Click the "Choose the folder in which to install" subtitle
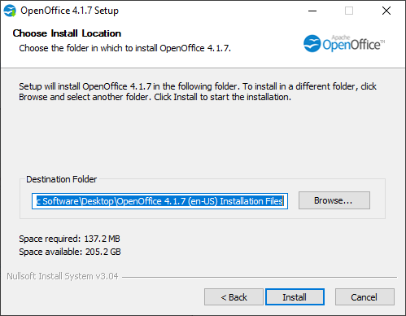 click(125, 48)
